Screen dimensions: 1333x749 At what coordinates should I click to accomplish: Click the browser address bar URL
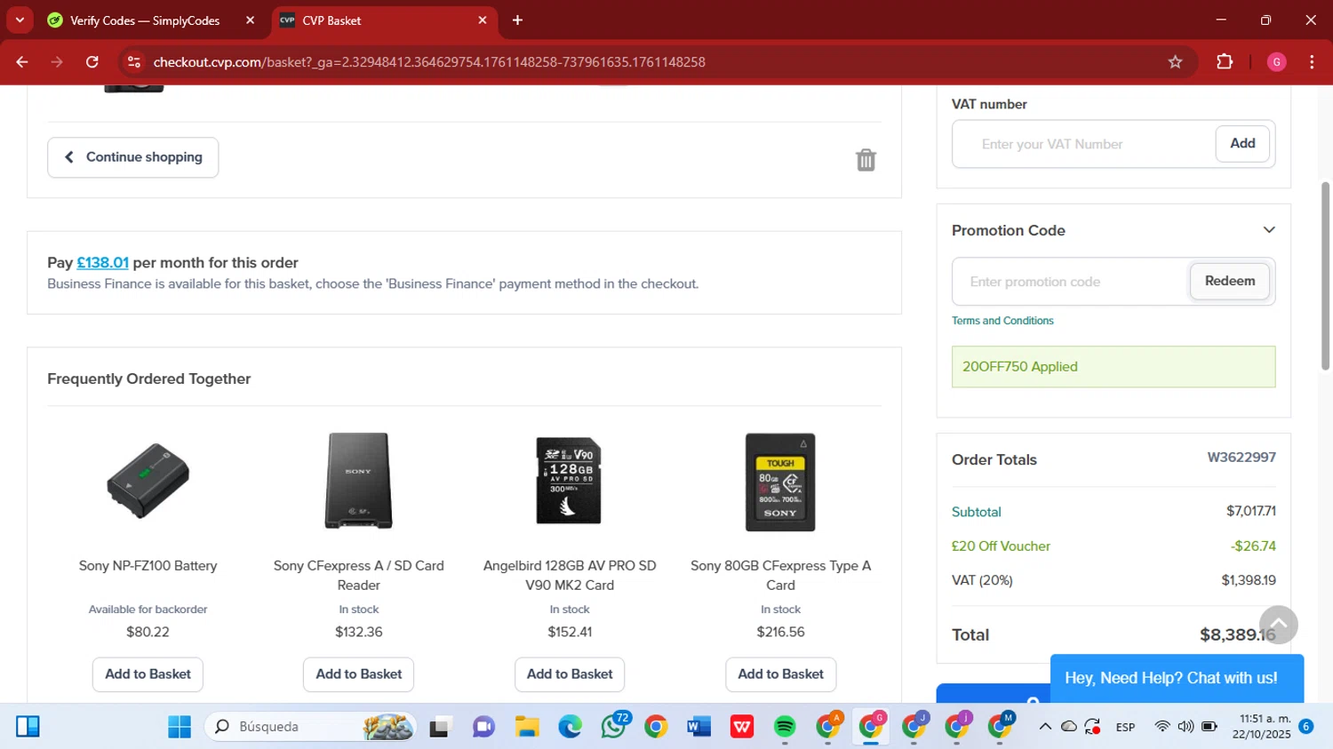(429, 62)
